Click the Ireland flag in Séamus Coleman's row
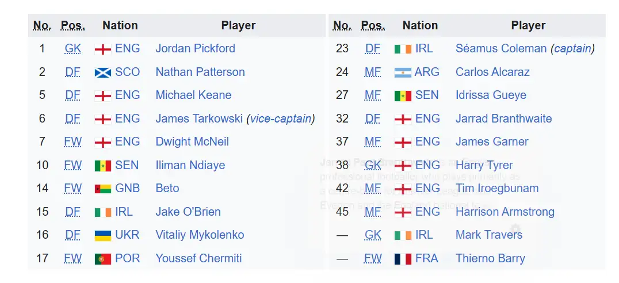This screenshot has width=619, height=283. point(403,49)
